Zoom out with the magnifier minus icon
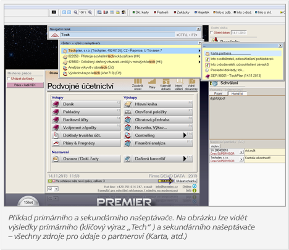The image size is (289, 250). coord(75,12)
